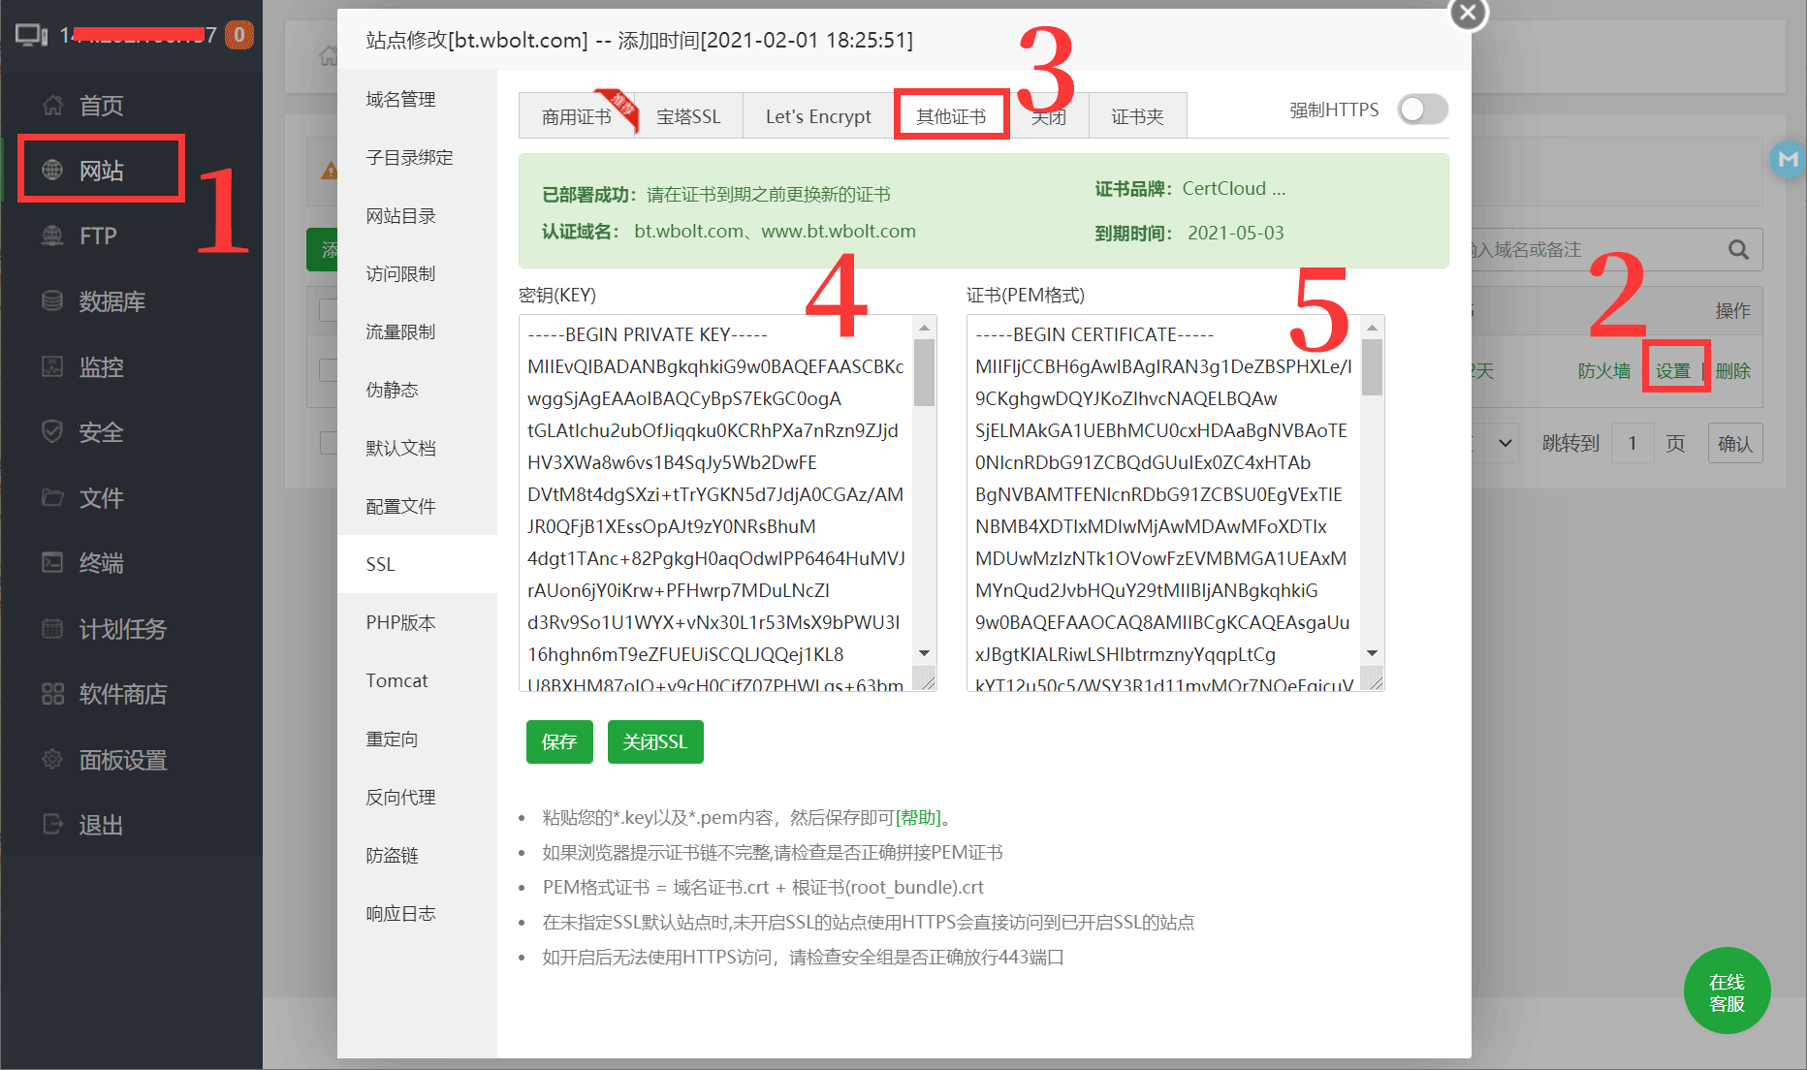
Task: Click the globe icon next to 网站
Action: pos(52,171)
